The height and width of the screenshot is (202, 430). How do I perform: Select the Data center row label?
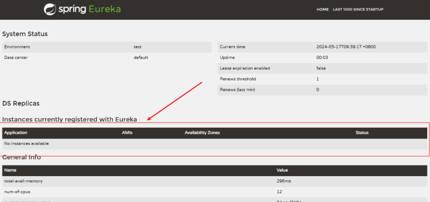click(16, 57)
